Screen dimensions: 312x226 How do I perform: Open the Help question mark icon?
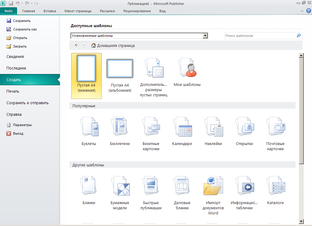[x=309, y=11]
